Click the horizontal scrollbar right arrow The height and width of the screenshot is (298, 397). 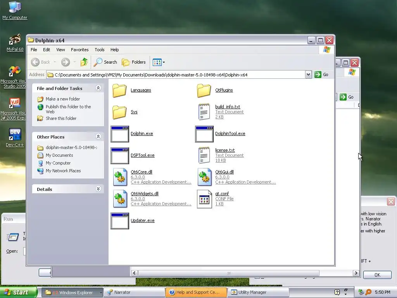[x=356, y=273]
